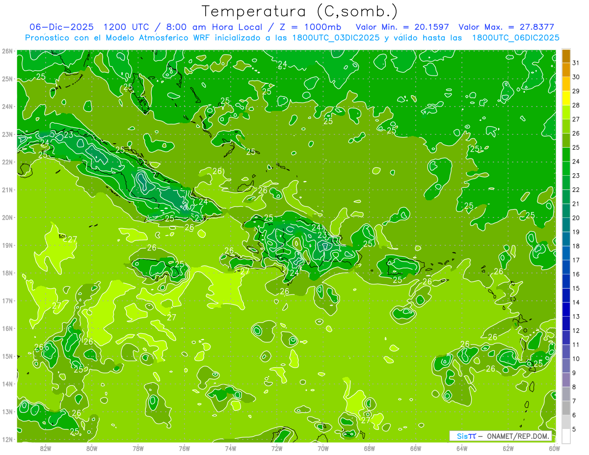Click the legend label '20'
Image resolution: width=589 pixels, height=455 pixels.
pyautogui.click(x=576, y=218)
